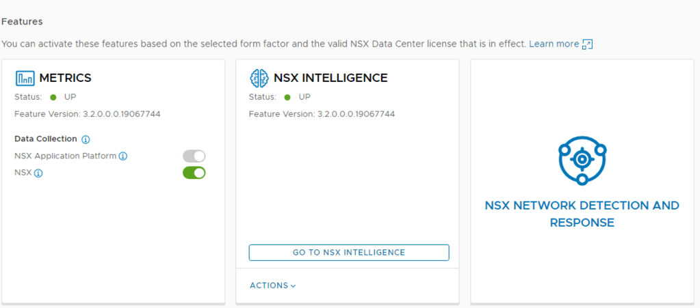
Task: Click NSX Intelligence feature version text
Action: coord(322,114)
